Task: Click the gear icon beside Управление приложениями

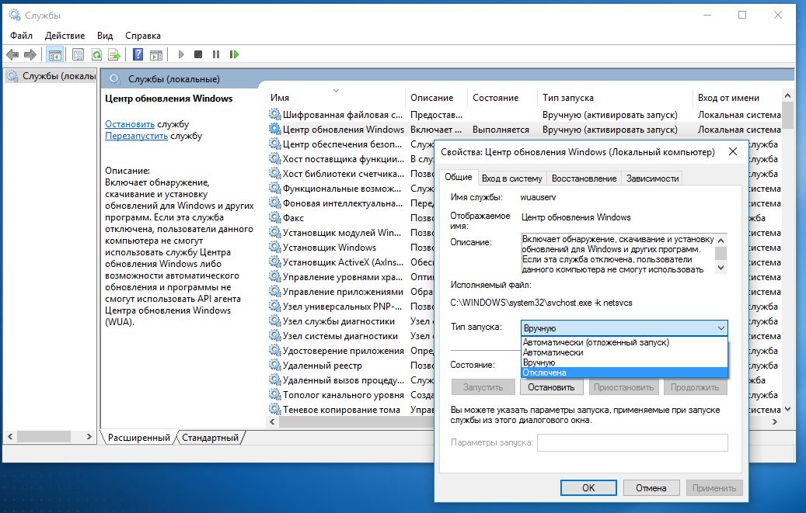Action: coord(275,291)
